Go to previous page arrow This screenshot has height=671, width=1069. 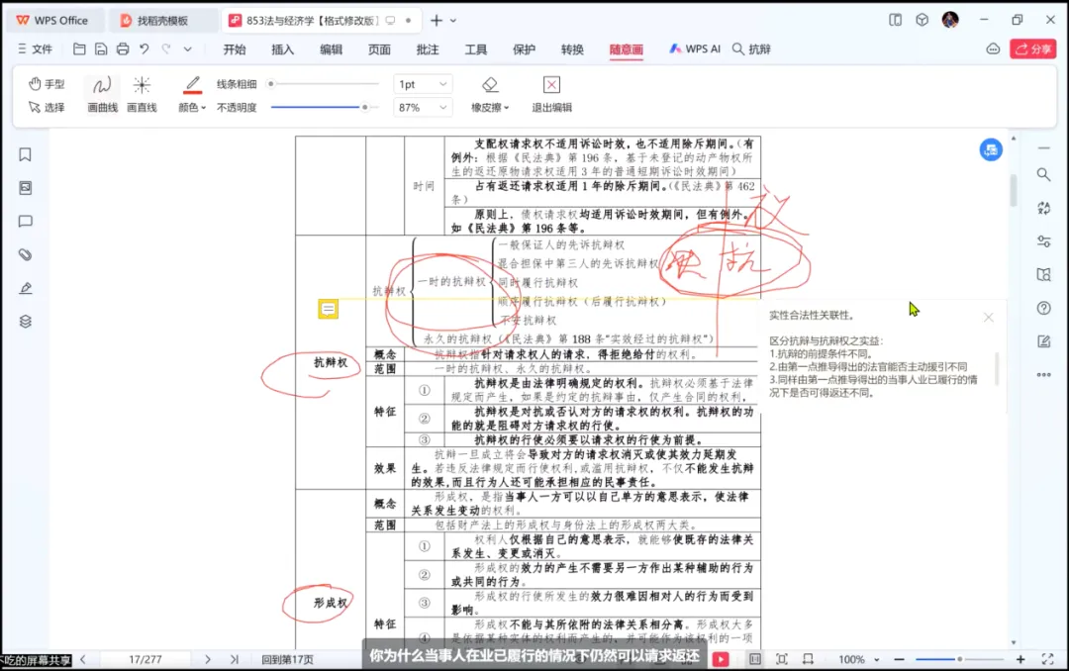point(83,659)
